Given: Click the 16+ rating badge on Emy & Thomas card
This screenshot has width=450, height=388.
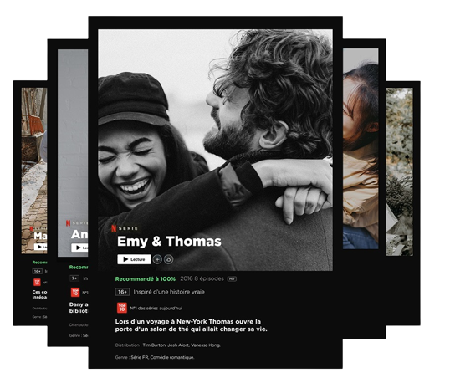Looking at the screenshot, I should coord(122,292).
